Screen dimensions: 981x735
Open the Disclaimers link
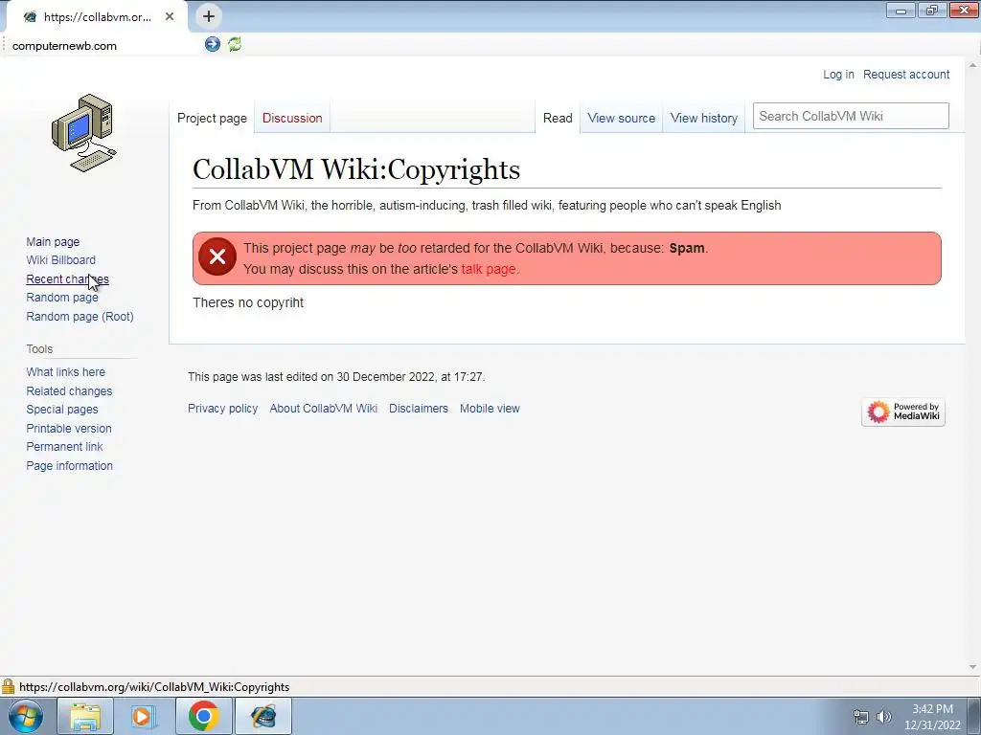point(419,409)
